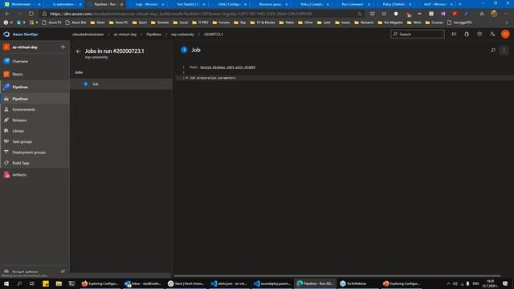Open the Favorites list icon

tap(482, 14)
